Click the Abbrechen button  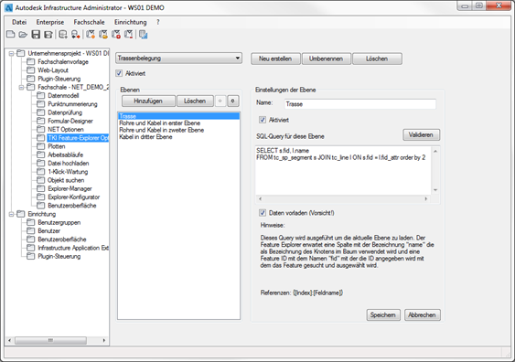(x=422, y=314)
